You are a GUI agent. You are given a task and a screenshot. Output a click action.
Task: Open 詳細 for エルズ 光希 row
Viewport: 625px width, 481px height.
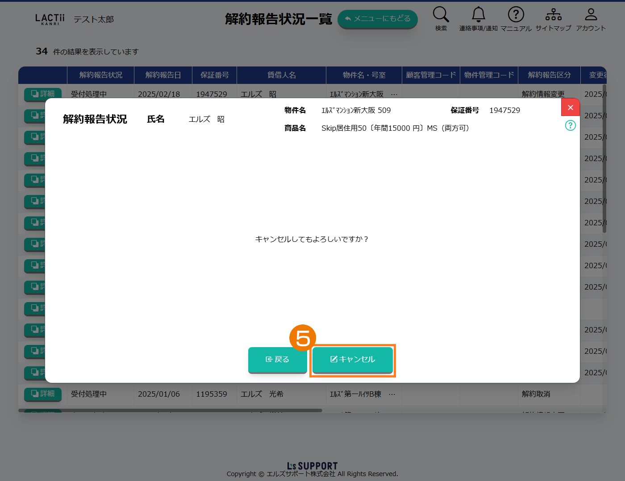tap(42, 394)
